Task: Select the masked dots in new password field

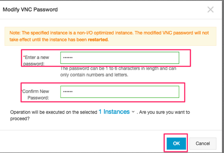Action: coord(68,58)
